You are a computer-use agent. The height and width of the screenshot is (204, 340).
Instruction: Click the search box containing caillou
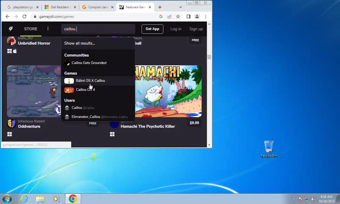click(98, 29)
